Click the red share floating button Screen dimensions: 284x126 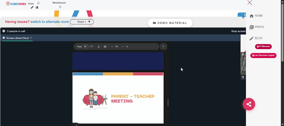[249, 104]
